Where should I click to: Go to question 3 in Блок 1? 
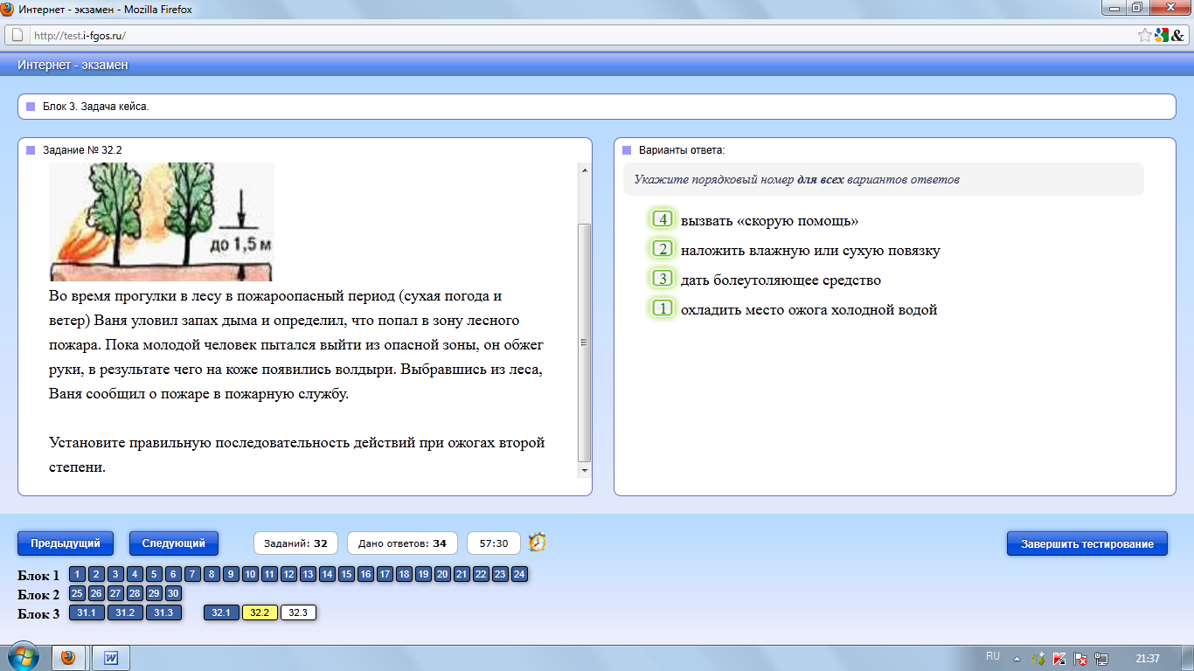tap(115, 574)
